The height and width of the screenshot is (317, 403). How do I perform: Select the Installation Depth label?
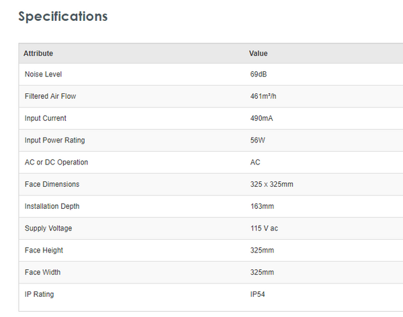(x=52, y=206)
